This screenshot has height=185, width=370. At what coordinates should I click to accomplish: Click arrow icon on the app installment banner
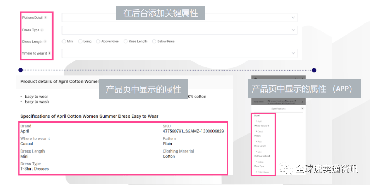[302, 102]
